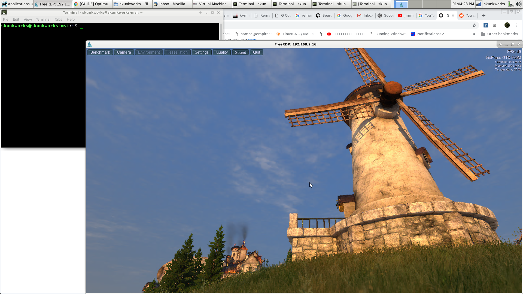Viewport: 523px width, 294px height.
Task: Click the skunkworks user menu in panel
Action: 494,4
